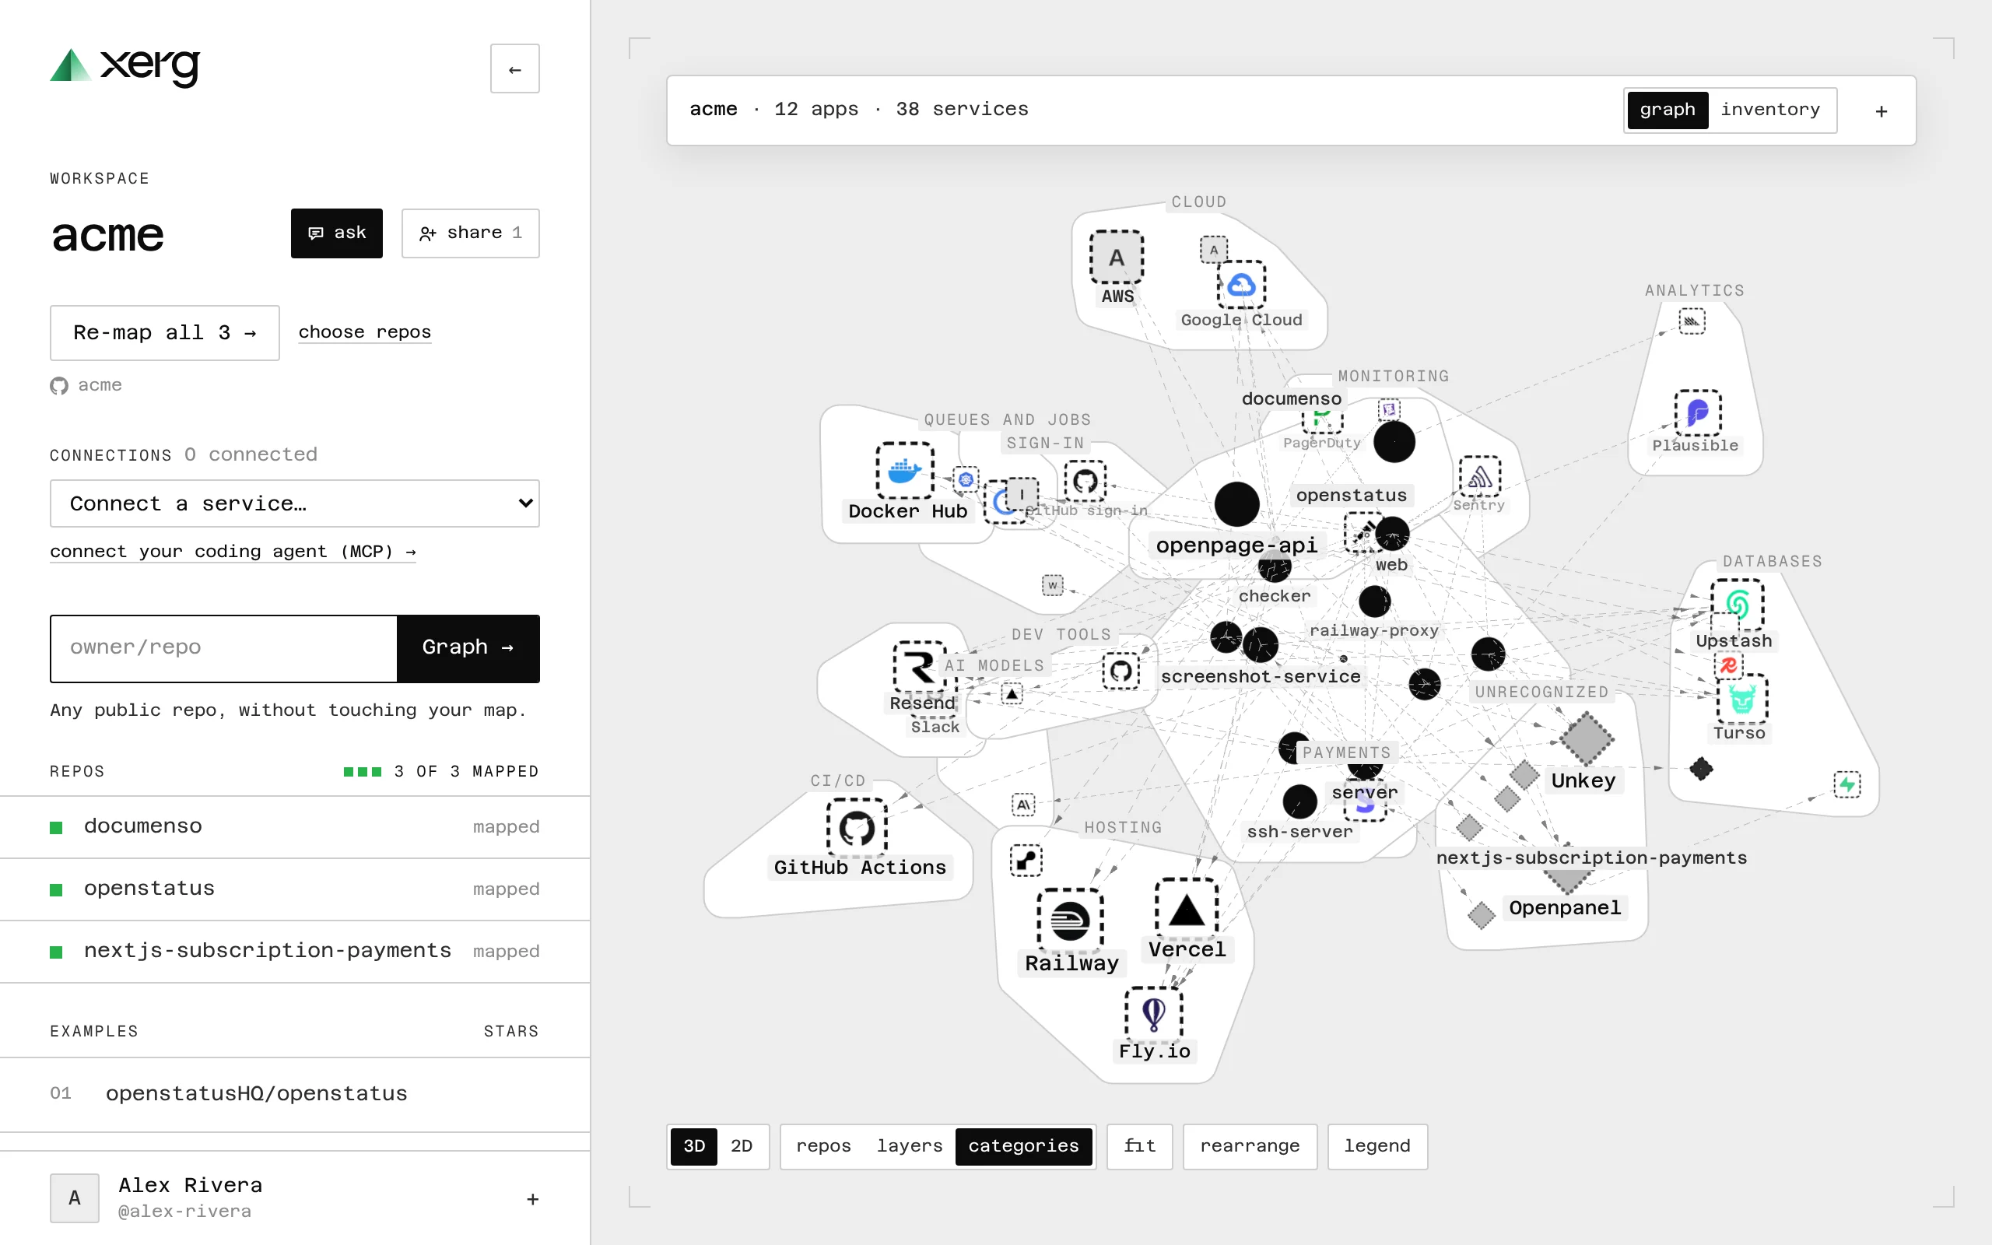Open example openstatusHQ/openstatus

click(295, 1093)
